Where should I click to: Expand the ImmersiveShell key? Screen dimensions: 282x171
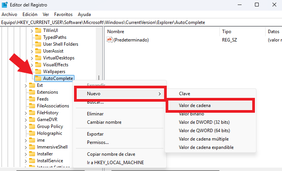(26, 147)
